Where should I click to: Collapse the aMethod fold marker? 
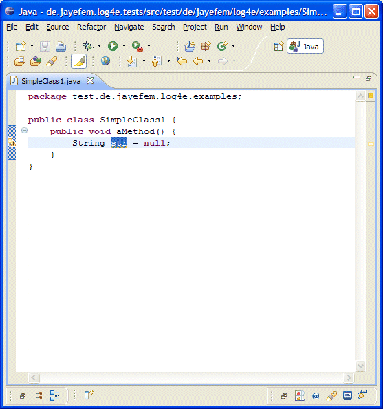[24, 130]
